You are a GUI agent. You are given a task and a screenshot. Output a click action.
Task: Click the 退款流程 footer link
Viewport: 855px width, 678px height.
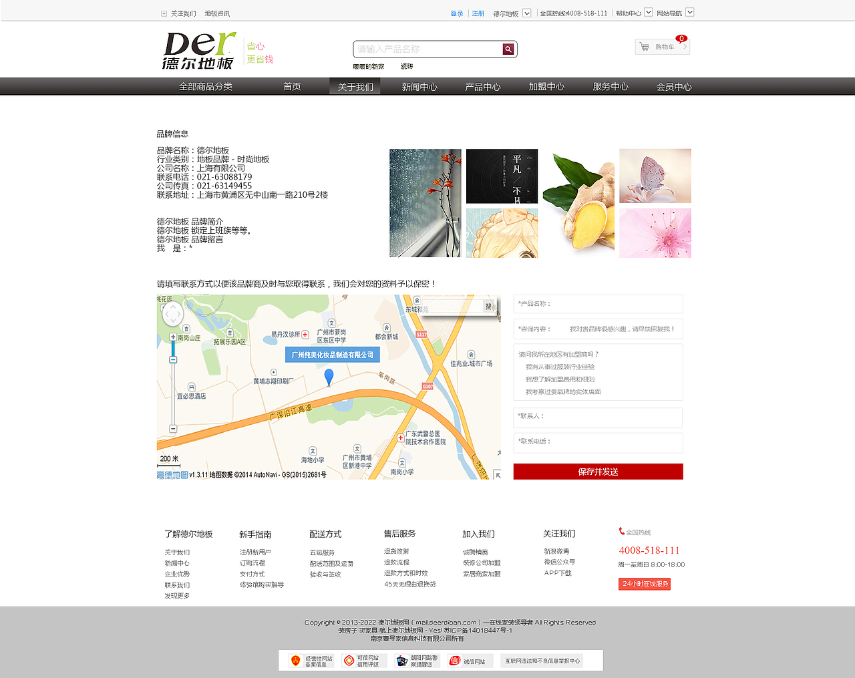tap(397, 562)
